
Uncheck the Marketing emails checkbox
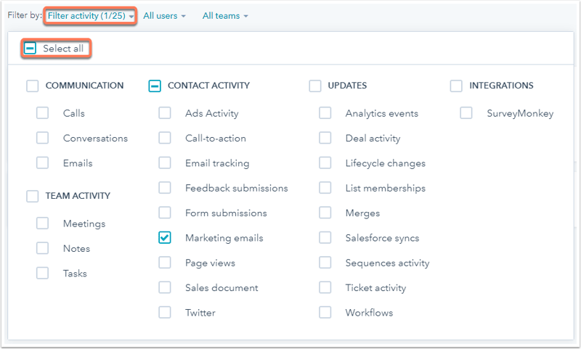(x=165, y=238)
